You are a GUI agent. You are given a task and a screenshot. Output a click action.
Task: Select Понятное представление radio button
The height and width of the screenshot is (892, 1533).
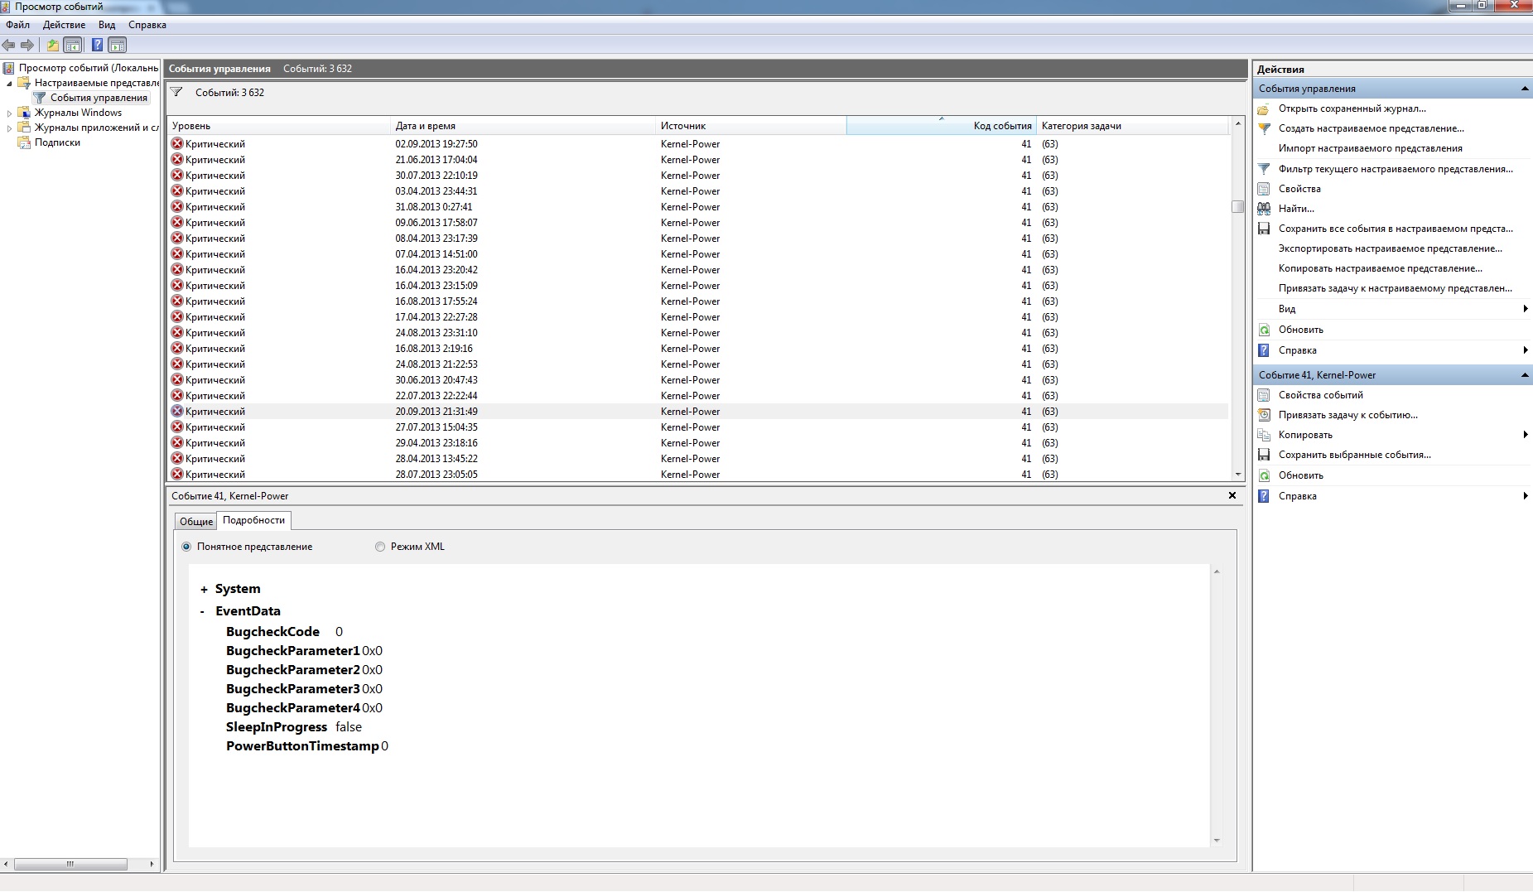coord(186,547)
